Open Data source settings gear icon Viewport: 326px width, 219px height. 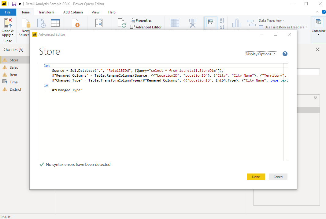[x=76, y=23]
